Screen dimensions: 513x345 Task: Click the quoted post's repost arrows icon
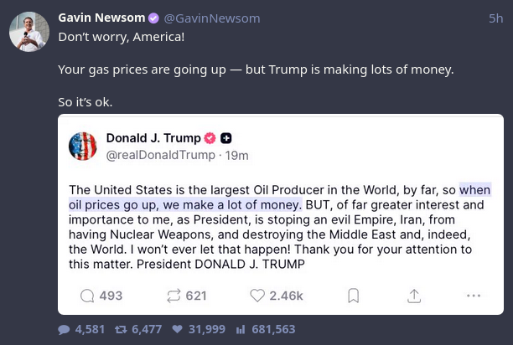click(x=174, y=296)
